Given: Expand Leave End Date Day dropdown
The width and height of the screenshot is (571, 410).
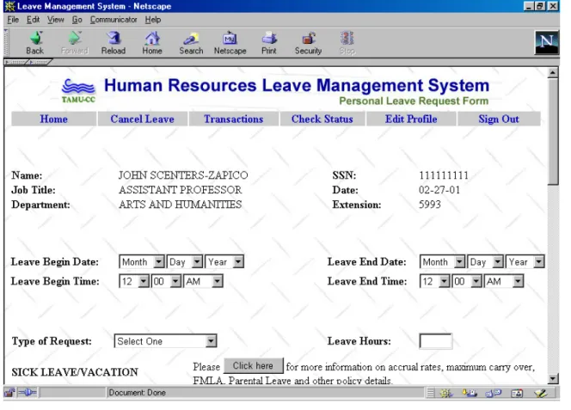Looking at the screenshot, I should [485, 262].
